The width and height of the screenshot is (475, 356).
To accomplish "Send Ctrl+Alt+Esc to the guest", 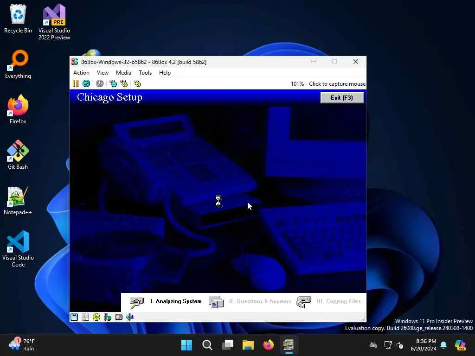I will (x=124, y=83).
